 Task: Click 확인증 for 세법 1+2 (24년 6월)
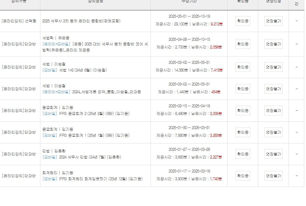243,67
